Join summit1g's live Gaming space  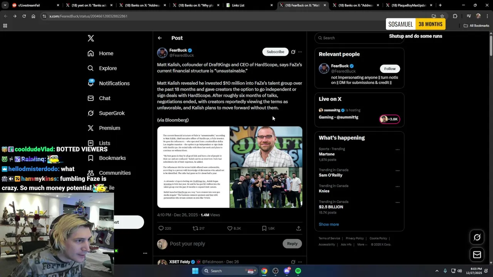click(x=359, y=114)
